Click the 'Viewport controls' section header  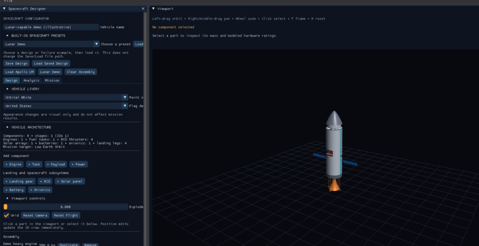(x=28, y=199)
